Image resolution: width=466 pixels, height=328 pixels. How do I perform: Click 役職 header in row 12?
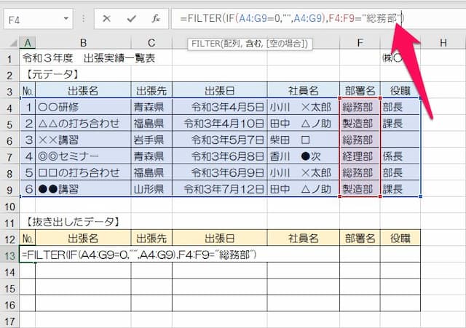400,239
